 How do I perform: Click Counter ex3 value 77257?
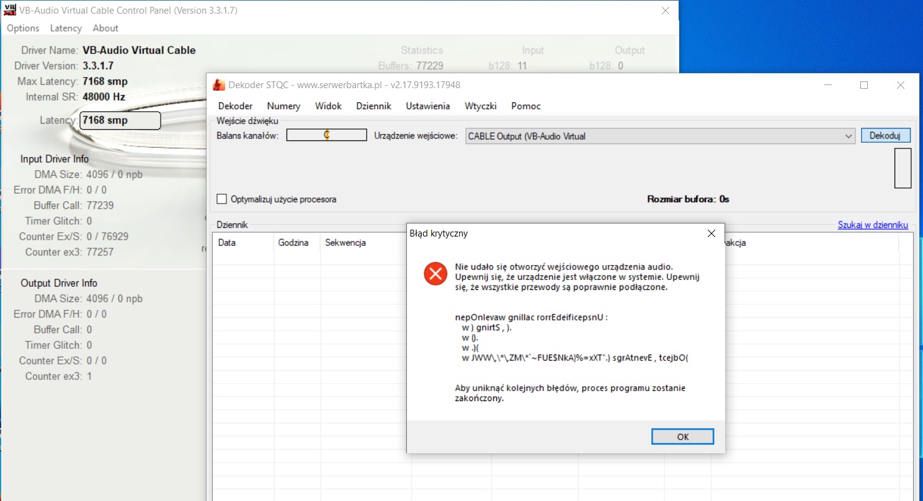[x=100, y=252]
